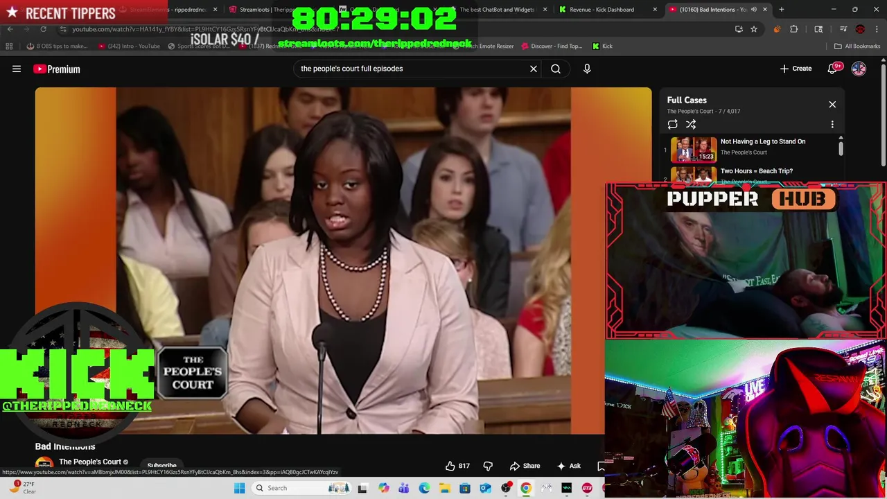
Task: Clear the YouTube search box text
Action: pos(534,69)
